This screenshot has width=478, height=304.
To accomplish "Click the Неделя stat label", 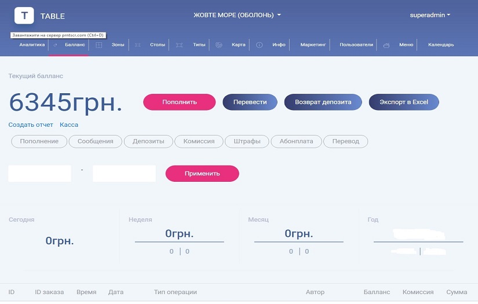I will pos(140,219).
